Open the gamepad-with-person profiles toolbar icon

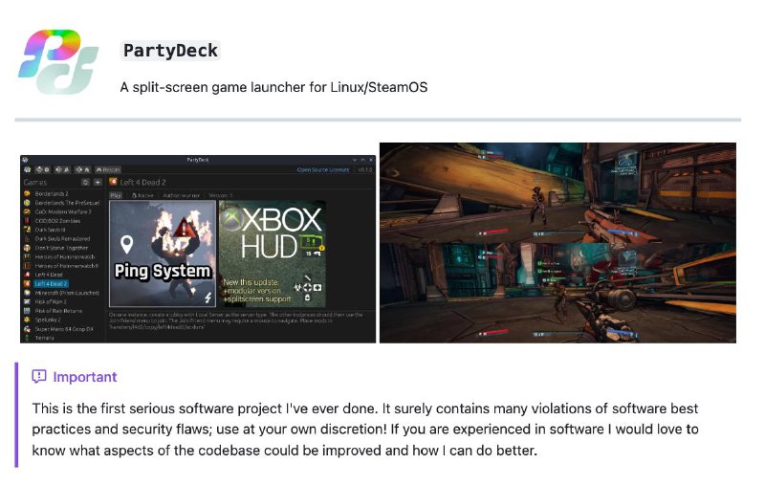pos(62,169)
